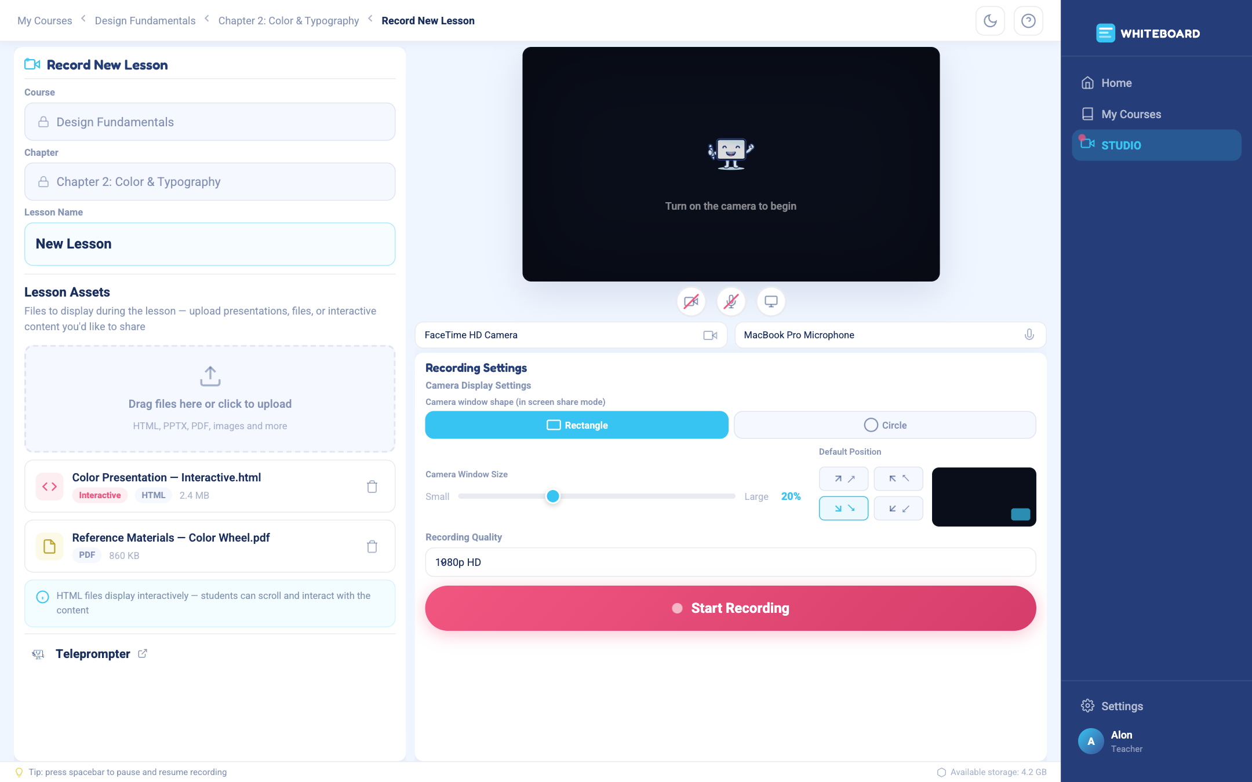Unmute the microphone toggle
The height and width of the screenshot is (782, 1252).
731,301
